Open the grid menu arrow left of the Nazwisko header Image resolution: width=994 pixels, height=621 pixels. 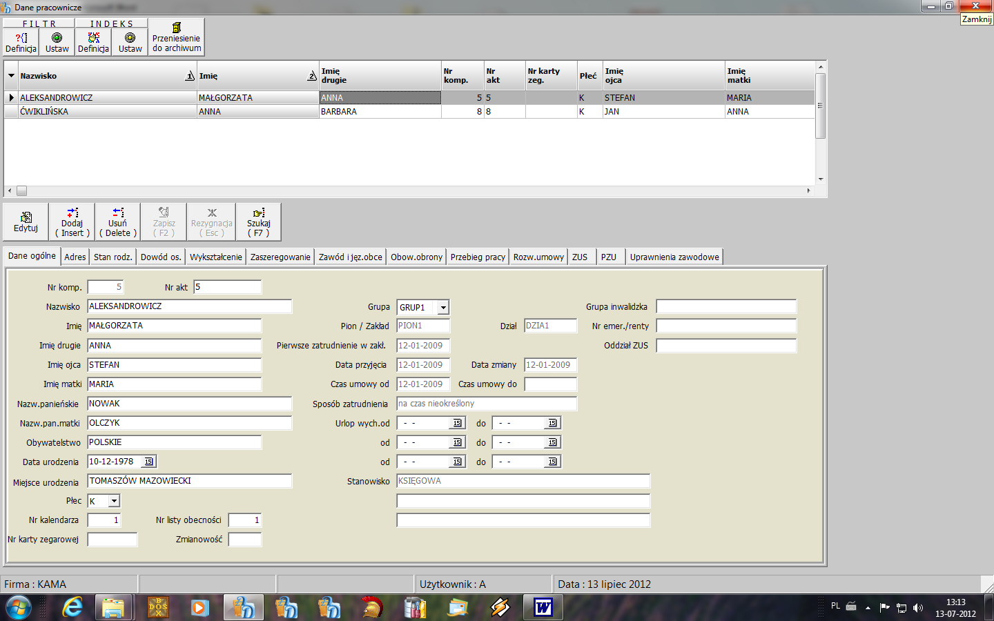(x=11, y=76)
